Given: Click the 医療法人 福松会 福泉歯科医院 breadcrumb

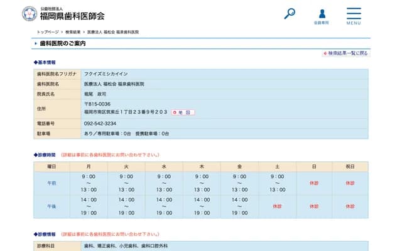Looking at the screenshot, I should click(113, 31).
